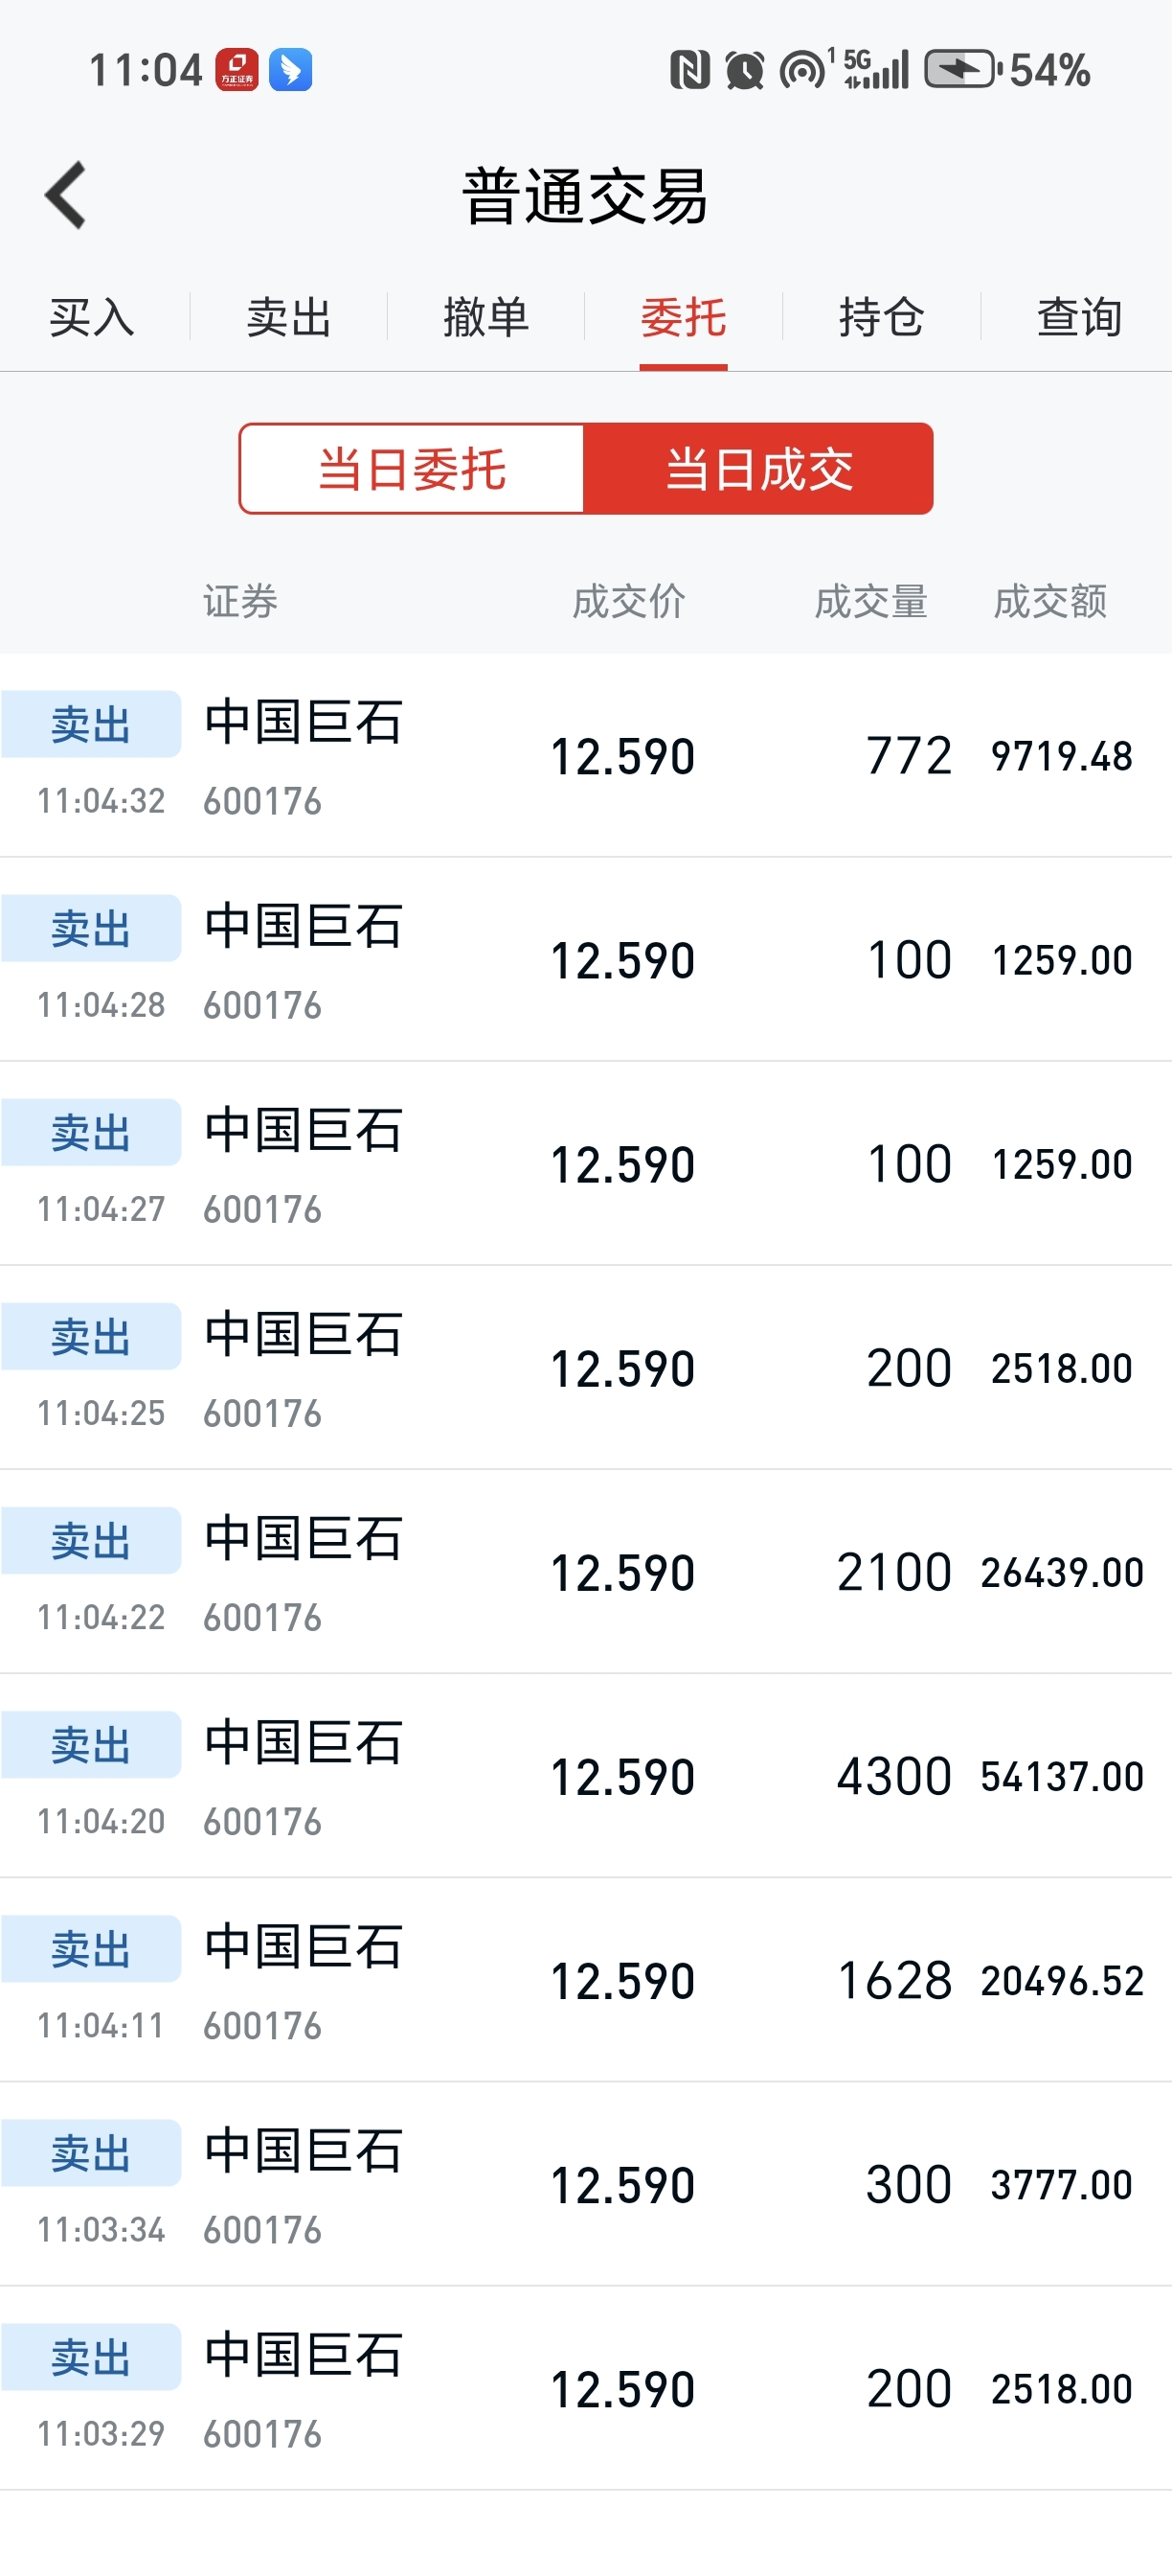Tap the Founder Securities status bar icon

click(x=237, y=70)
